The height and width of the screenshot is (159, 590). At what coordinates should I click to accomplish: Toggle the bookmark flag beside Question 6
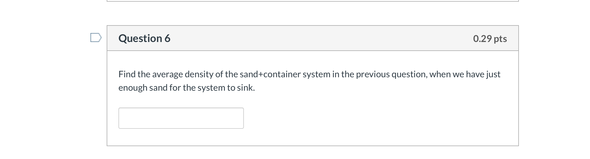[x=96, y=38]
